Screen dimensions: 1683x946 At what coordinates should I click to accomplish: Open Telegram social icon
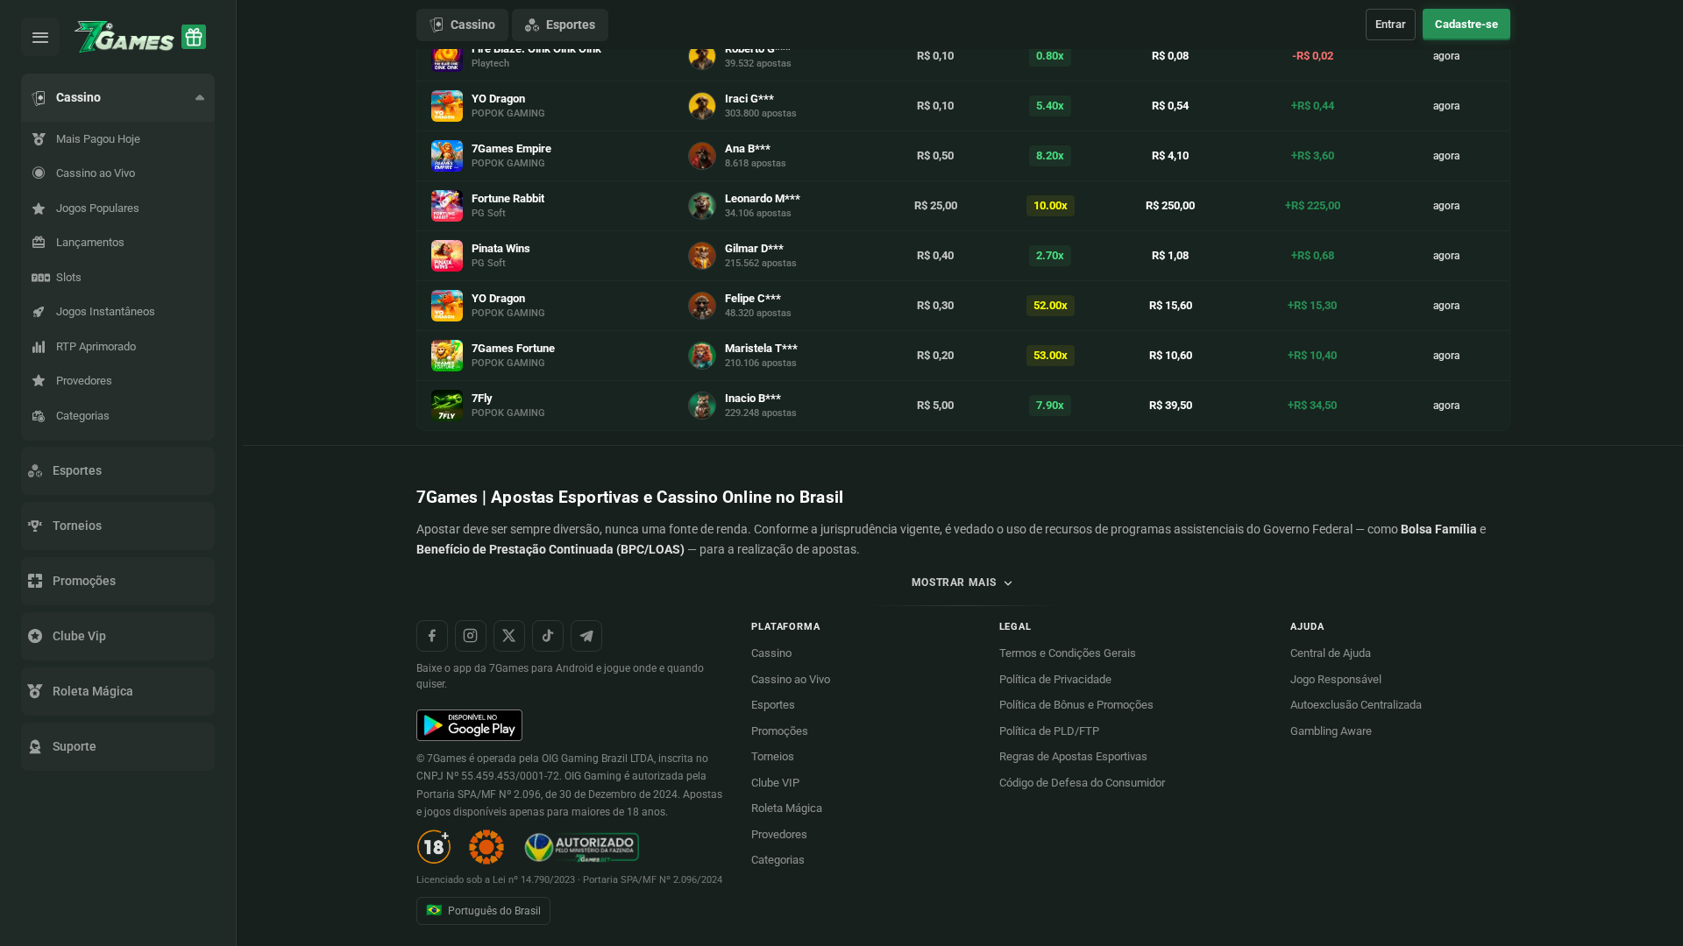click(586, 636)
